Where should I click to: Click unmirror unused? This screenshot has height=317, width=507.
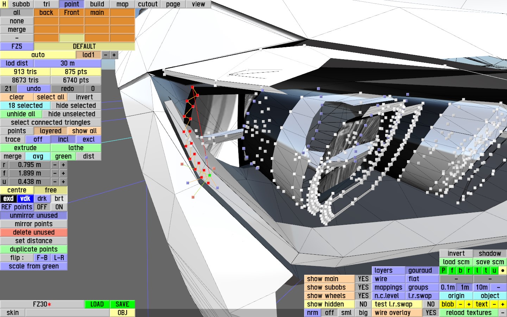[34, 216]
